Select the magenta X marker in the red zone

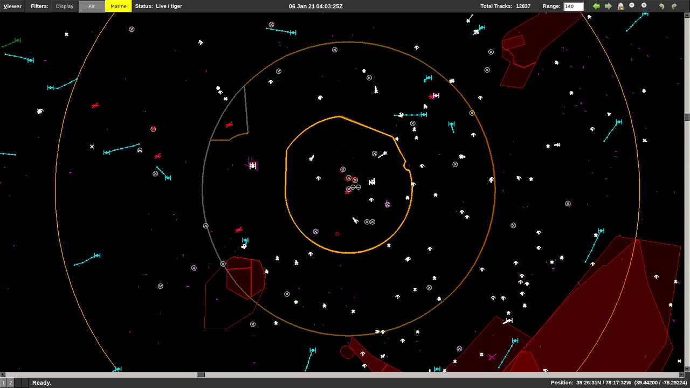pyautogui.click(x=492, y=357)
